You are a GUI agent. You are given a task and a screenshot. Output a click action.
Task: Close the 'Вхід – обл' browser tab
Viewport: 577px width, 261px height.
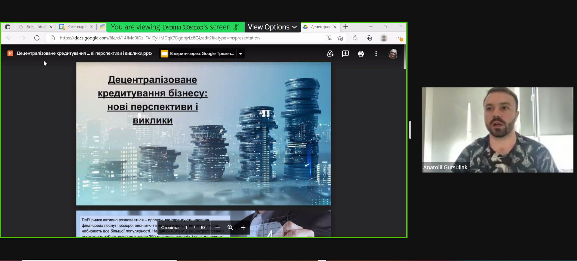[51, 27]
